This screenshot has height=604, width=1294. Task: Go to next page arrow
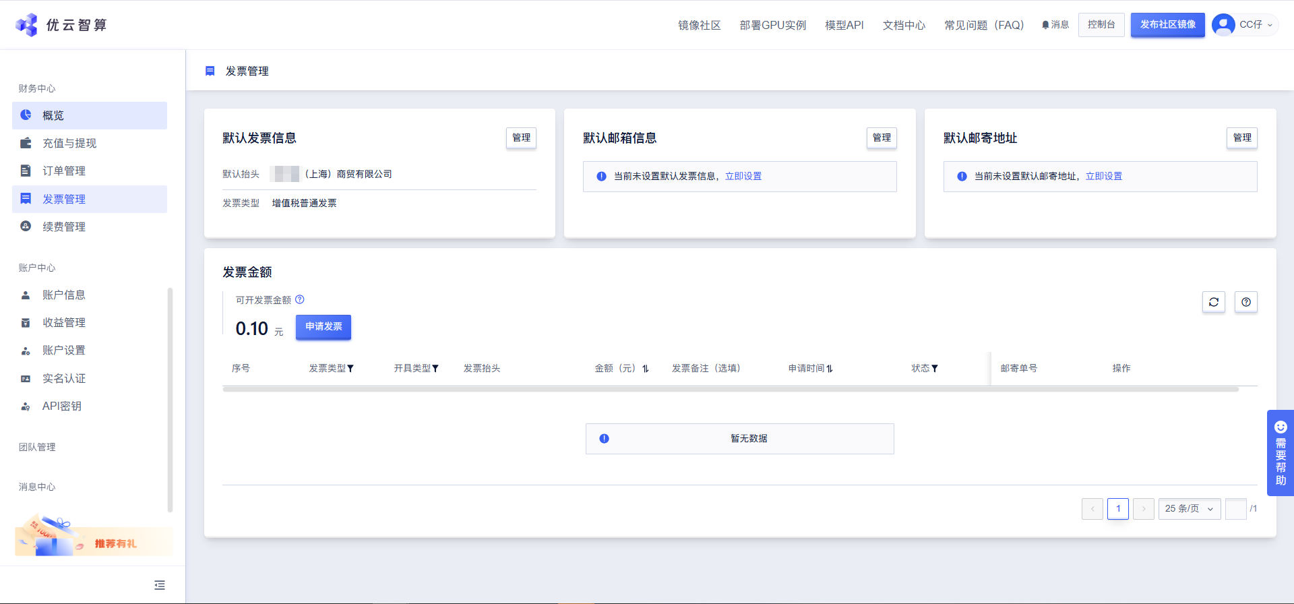(1144, 509)
